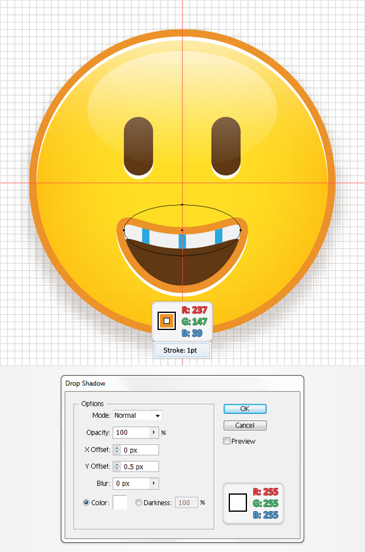Click the ellipse's top anchor point

pos(182,204)
